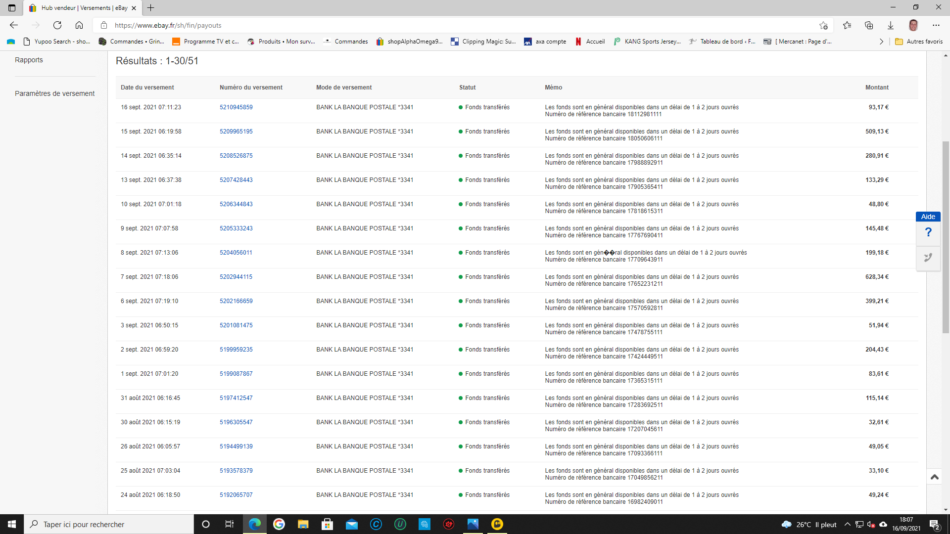Image resolution: width=950 pixels, height=534 pixels.
Task: Click the Aide question mark help icon
Action: (x=928, y=232)
